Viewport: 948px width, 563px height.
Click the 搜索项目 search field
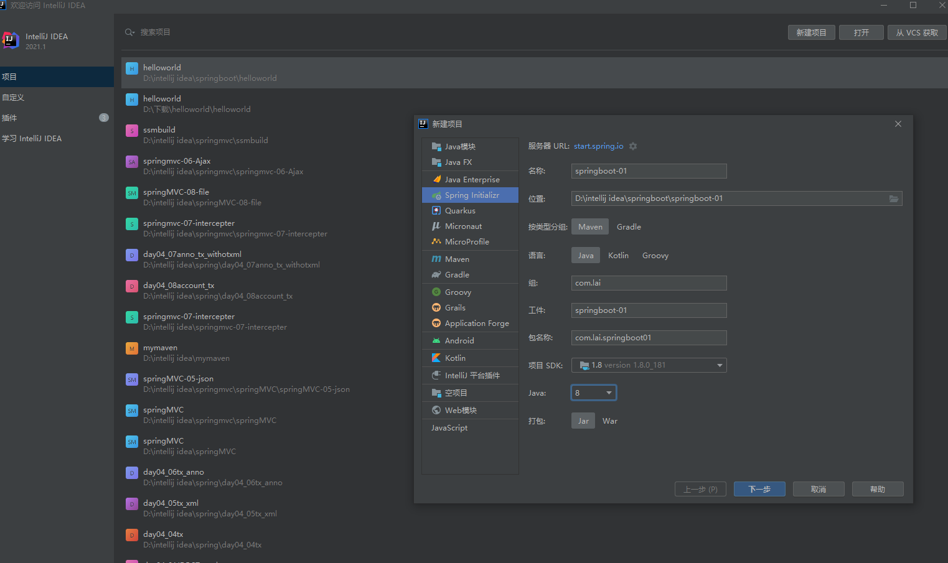pos(155,32)
